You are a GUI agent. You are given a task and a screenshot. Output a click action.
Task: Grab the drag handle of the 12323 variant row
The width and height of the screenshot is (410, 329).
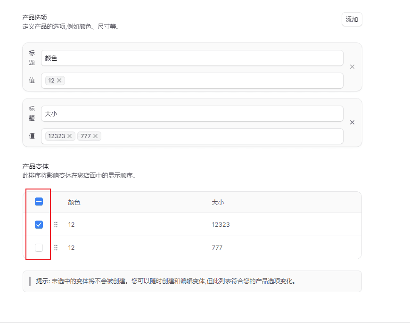pos(56,225)
